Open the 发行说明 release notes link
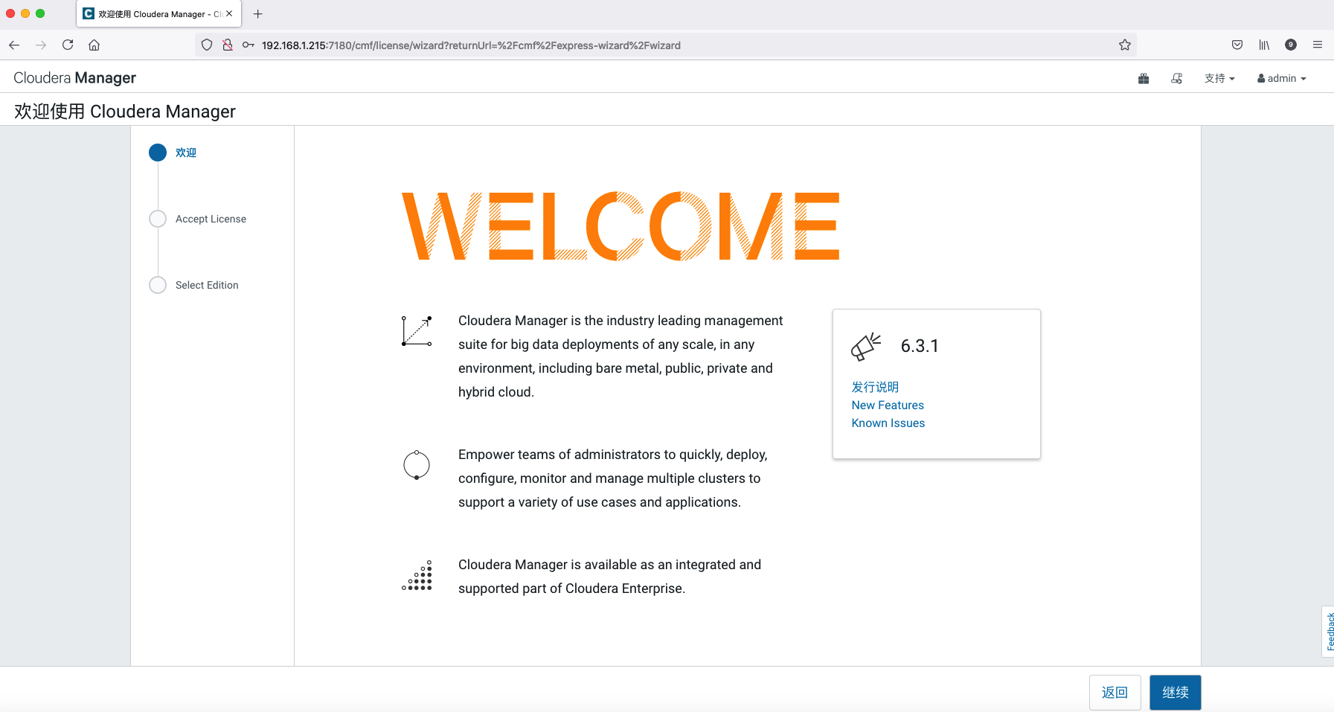 [875, 387]
